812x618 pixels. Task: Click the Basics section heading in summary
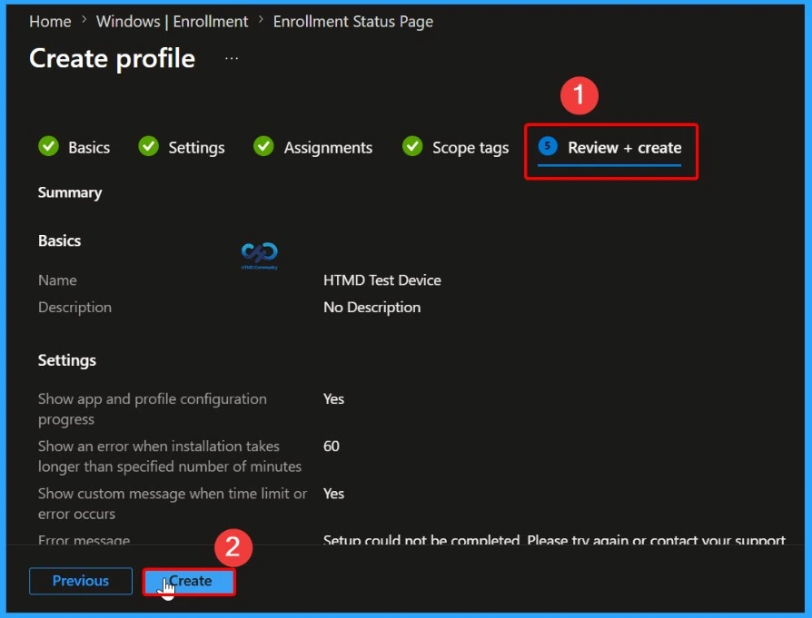60,240
